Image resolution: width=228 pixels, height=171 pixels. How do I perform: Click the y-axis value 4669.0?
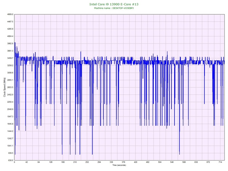[x=10, y=14]
